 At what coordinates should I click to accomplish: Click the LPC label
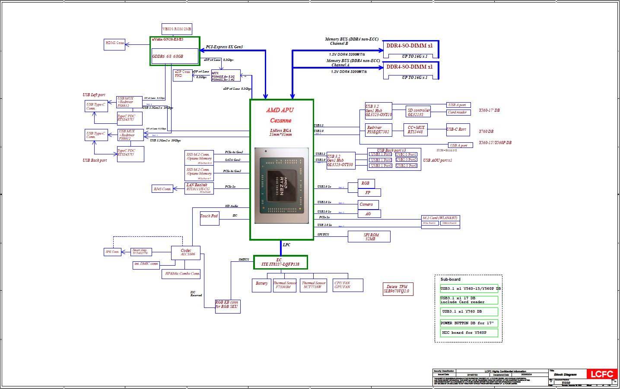click(x=286, y=245)
